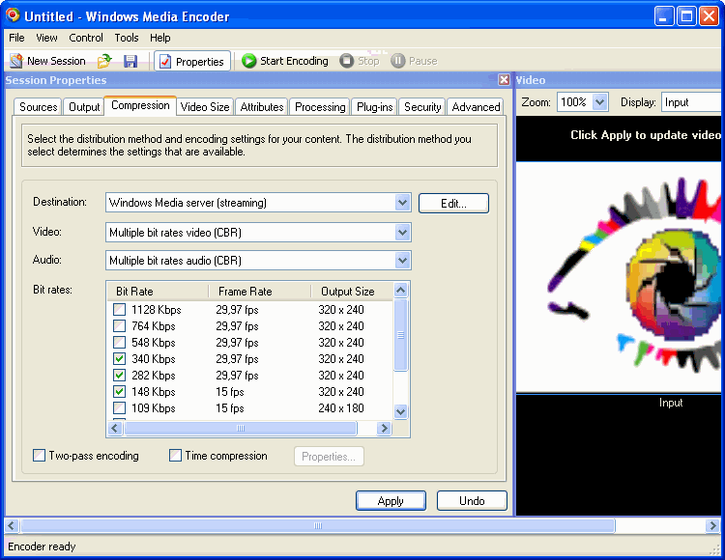Open the Help menu
This screenshot has width=725, height=560.
[159, 38]
